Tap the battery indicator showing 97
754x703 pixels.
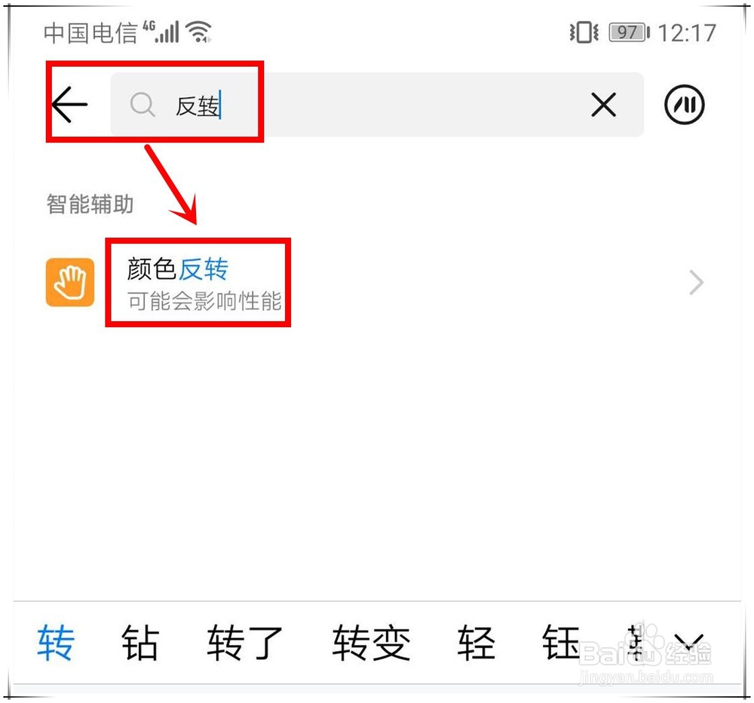[630, 32]
